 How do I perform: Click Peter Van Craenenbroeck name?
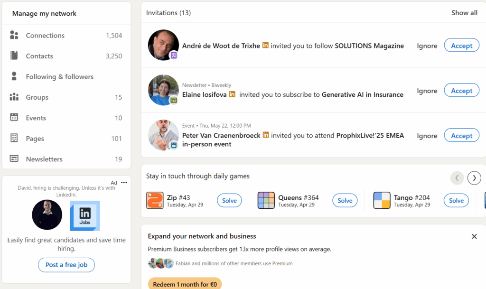click(221, 135)
